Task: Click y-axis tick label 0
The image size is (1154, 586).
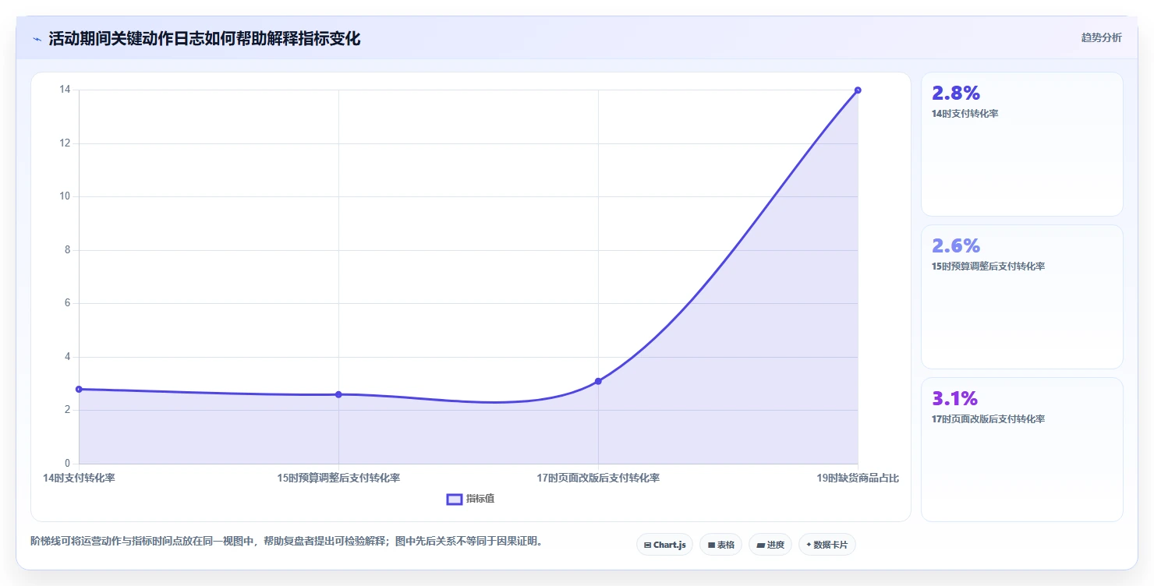Action: 67,464
